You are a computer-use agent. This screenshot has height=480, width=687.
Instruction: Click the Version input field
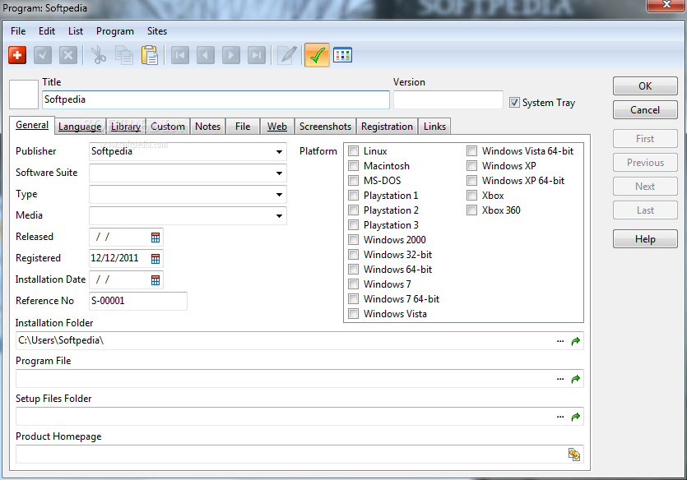(448, 99)
